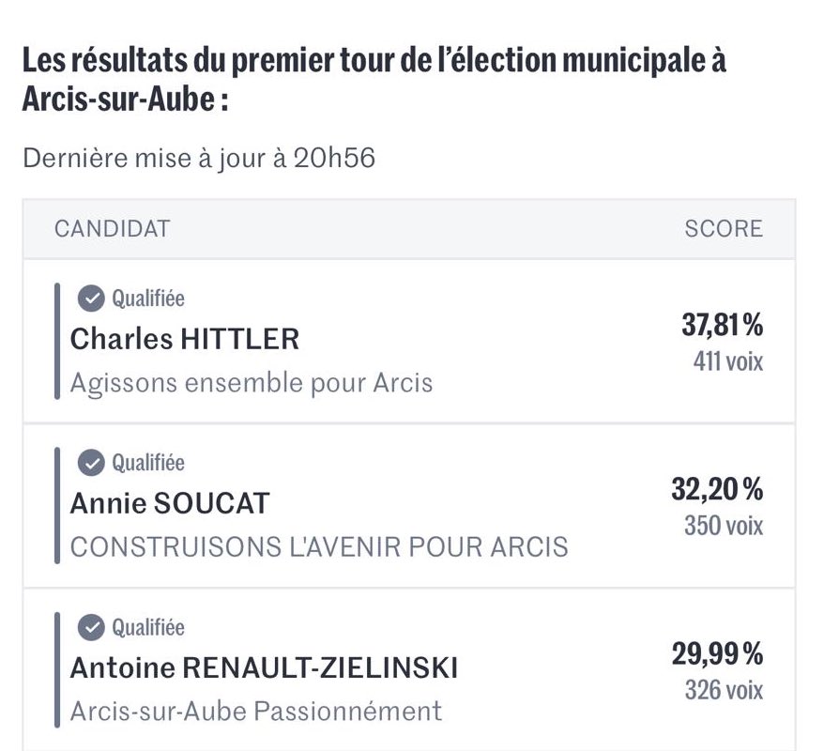Click the Dernière mise à jour à 20h56 text
This screenshot has height=751, width=824.
point(199,159)
